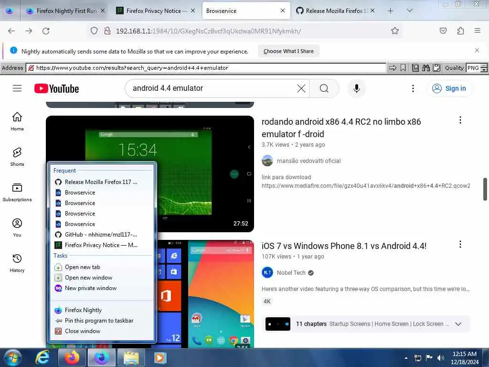Open the rodando android x86 4.4 video title
The width and height of the screenshot is (489, 367).
click(341, 128)
